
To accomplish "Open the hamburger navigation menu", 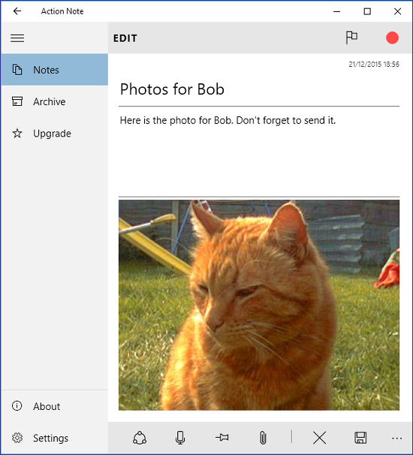I will [x=17, y=38].
